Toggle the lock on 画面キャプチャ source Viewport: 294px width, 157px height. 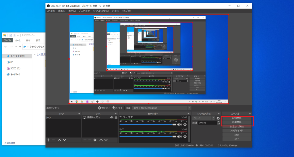[x=116, y=118]
